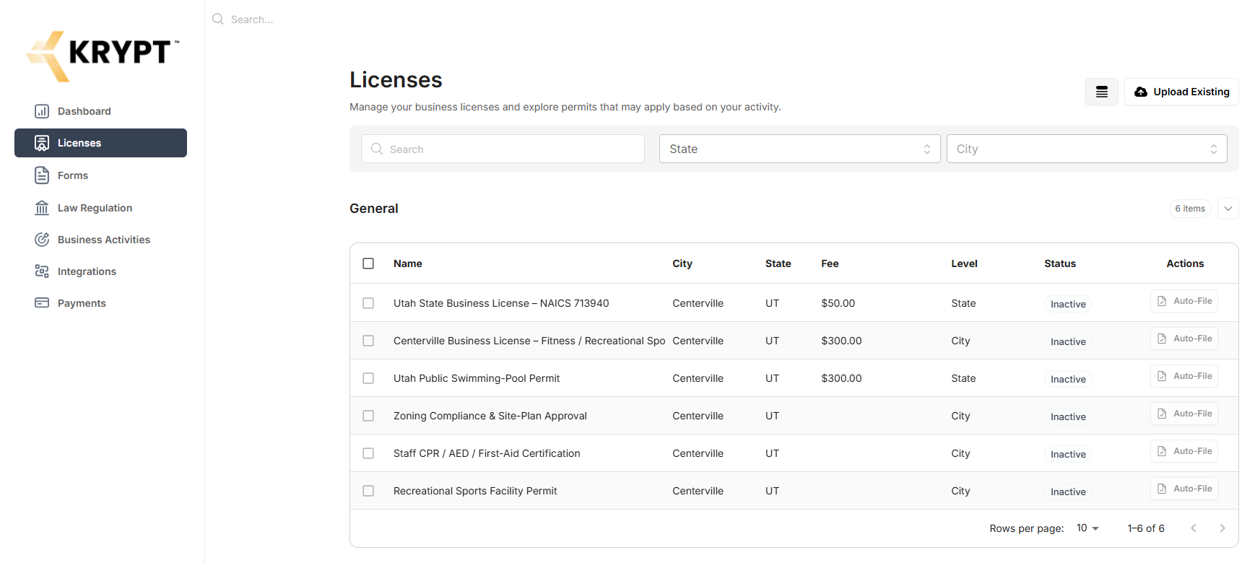Auto-File the Zoning Compliance license
This screenshot has height=563, width=1255.
[x=1184, y=414]
